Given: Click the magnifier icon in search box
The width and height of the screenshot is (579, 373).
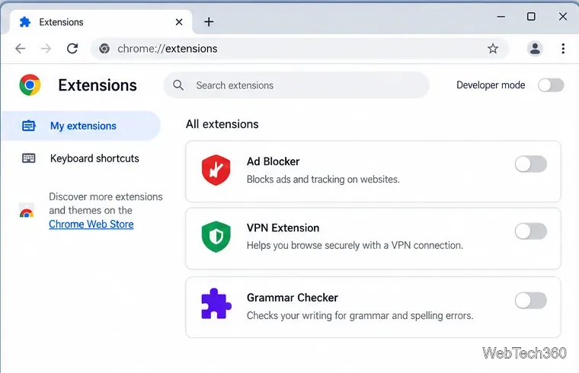Looking at the screenshot, I should tap(178, 85).
